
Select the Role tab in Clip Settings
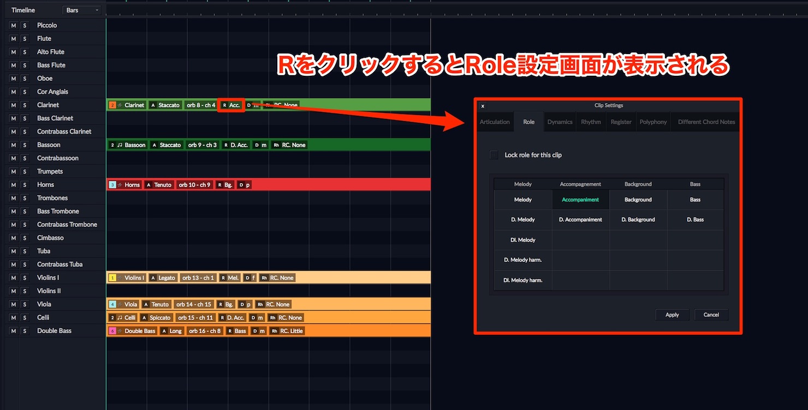528,122
